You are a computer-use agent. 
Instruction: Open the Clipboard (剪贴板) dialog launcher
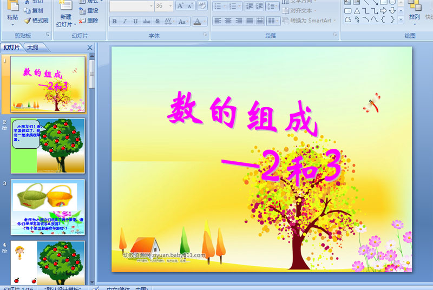click(48, 35)
